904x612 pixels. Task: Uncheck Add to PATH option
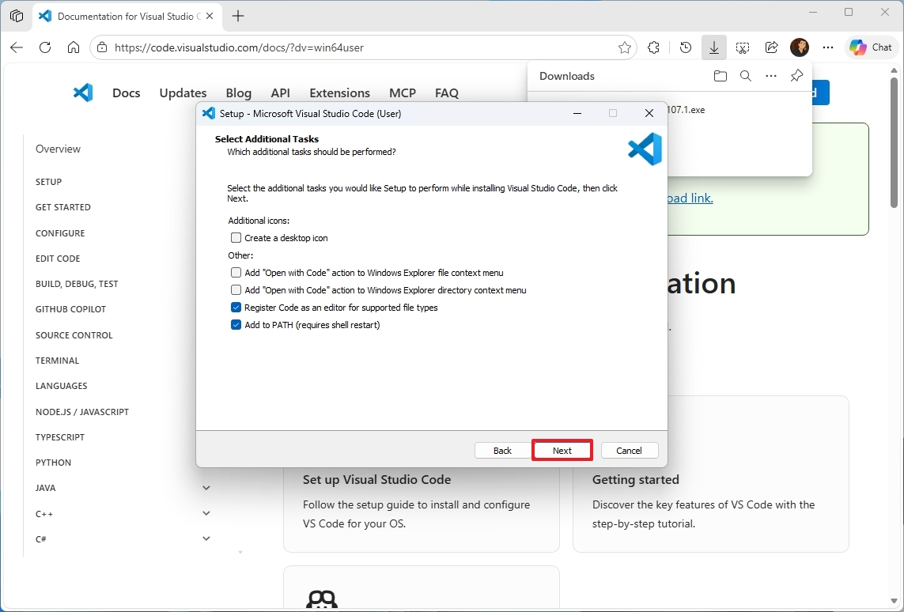(236, 324)
